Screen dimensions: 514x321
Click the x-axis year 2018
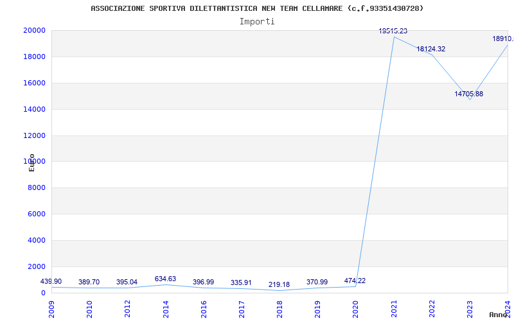click(x=280, y=309)
